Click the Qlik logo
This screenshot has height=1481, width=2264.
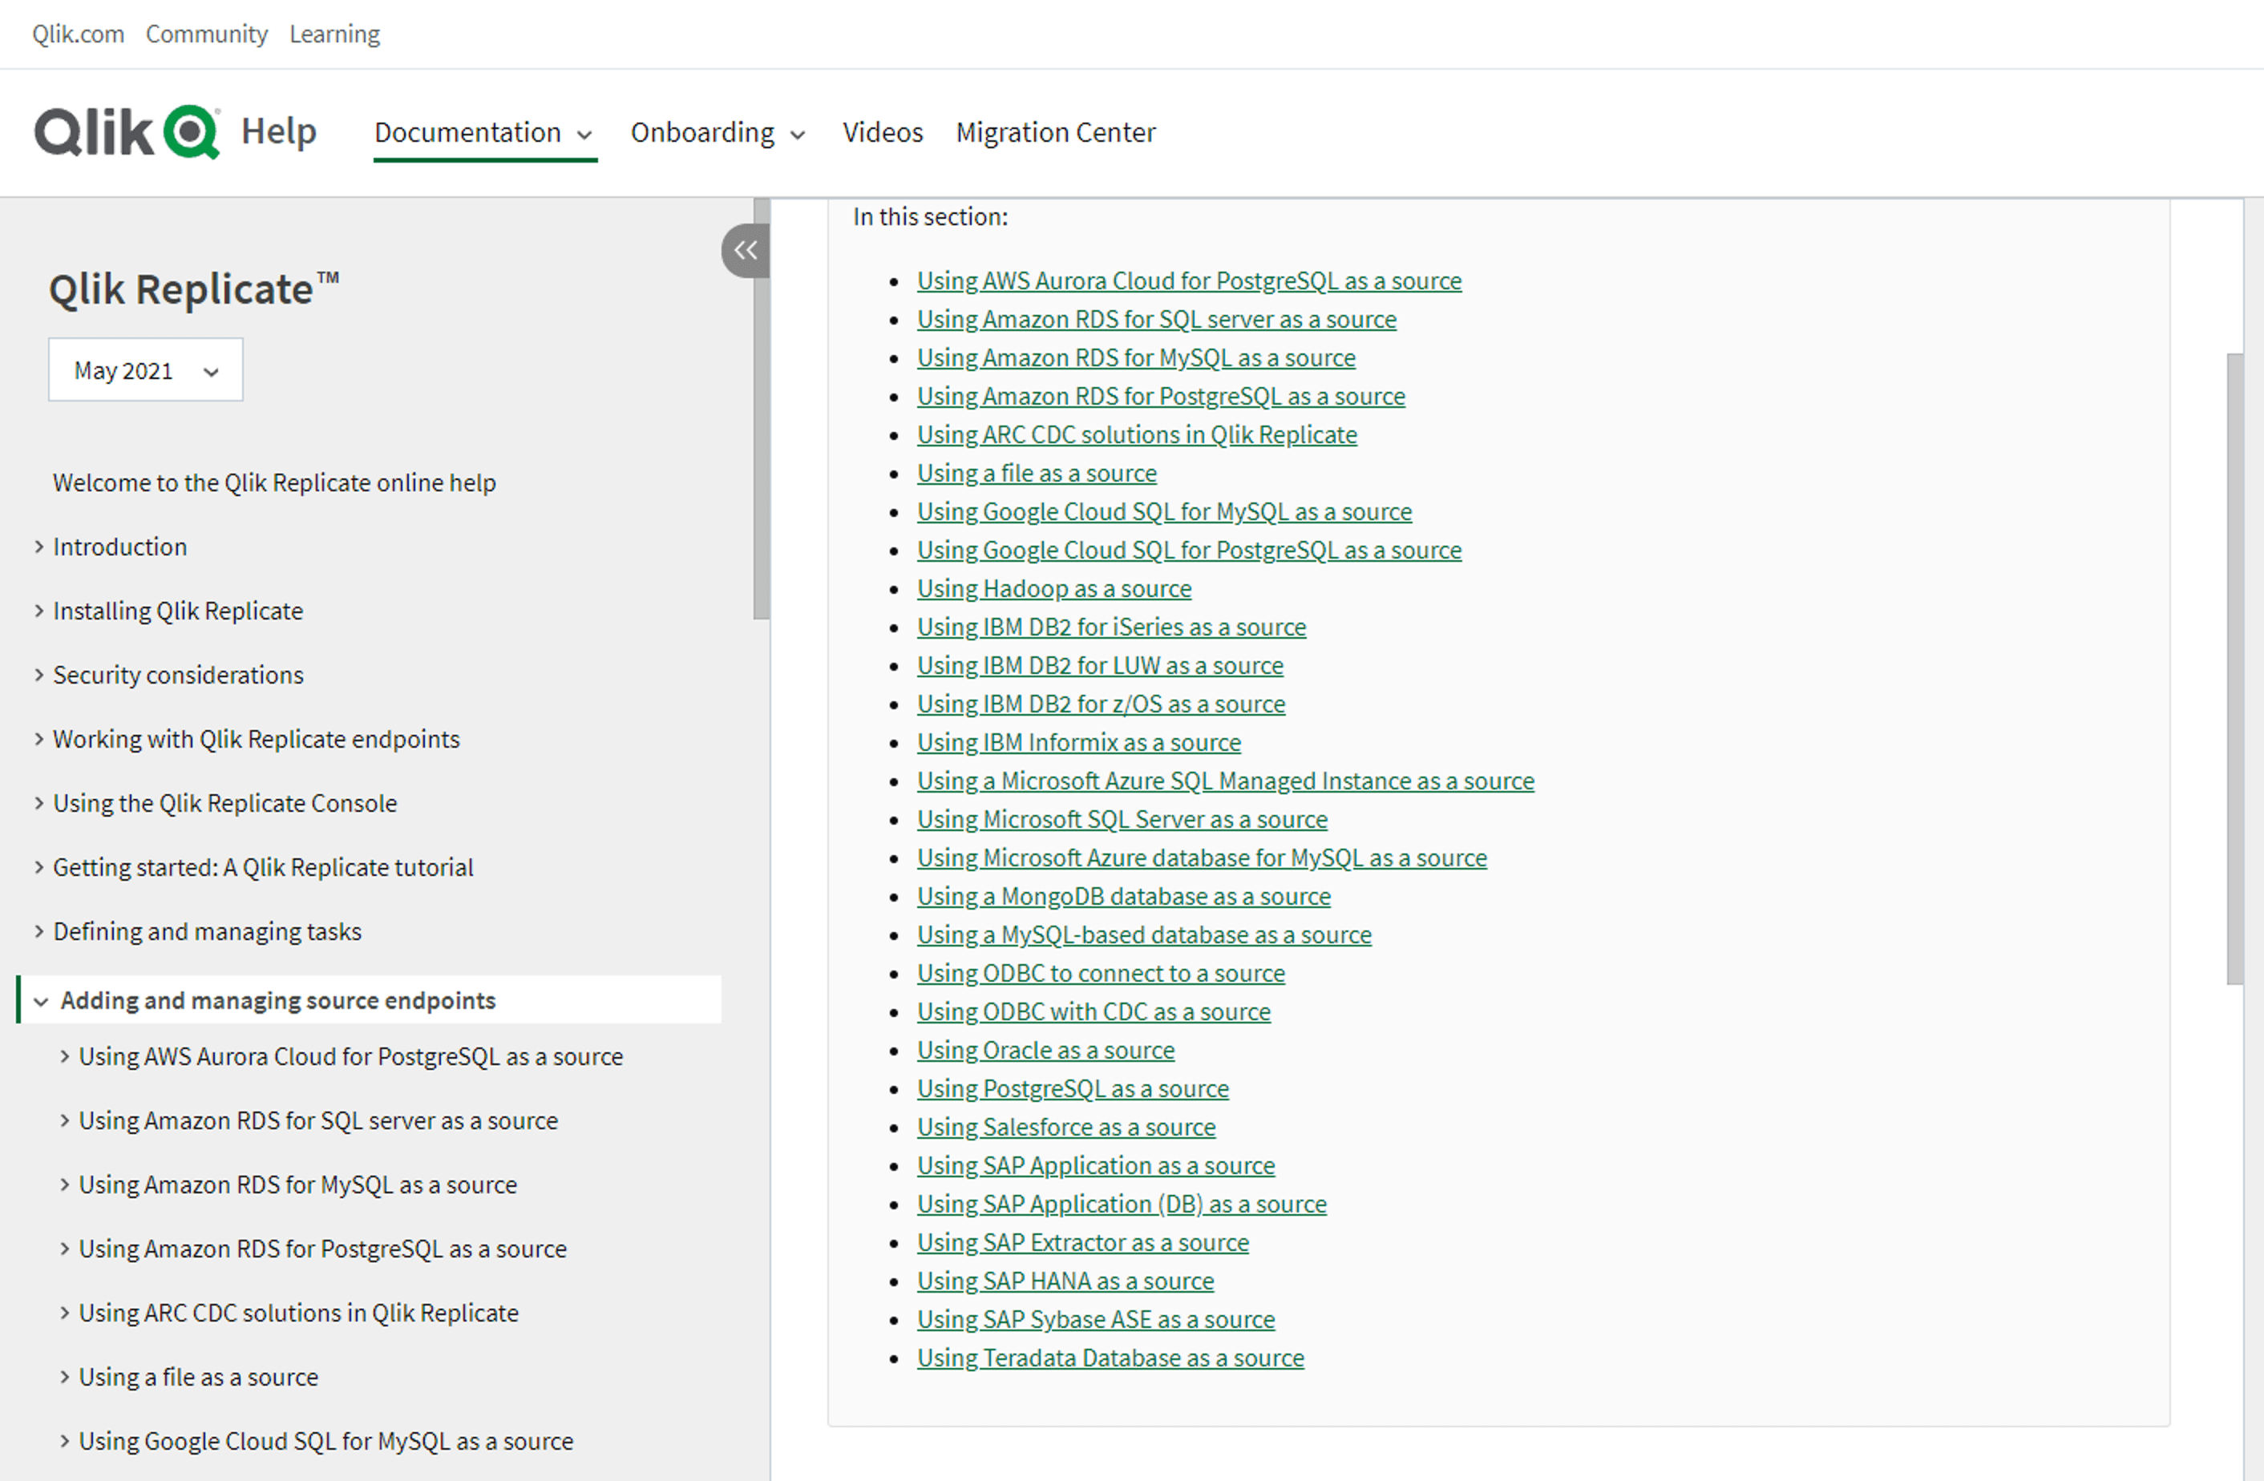pos(127,131)
